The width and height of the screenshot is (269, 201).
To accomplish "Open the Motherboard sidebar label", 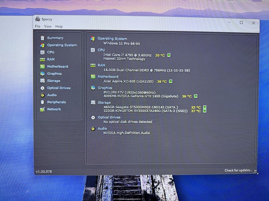I will click(57, 67).
